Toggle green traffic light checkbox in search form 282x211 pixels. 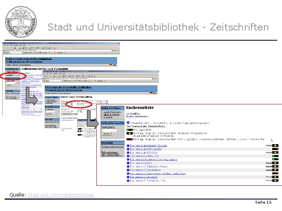pos(83,129)
